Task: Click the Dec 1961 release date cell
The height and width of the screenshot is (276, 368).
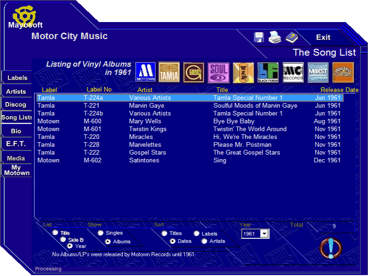Action: [x=327, y=160]
